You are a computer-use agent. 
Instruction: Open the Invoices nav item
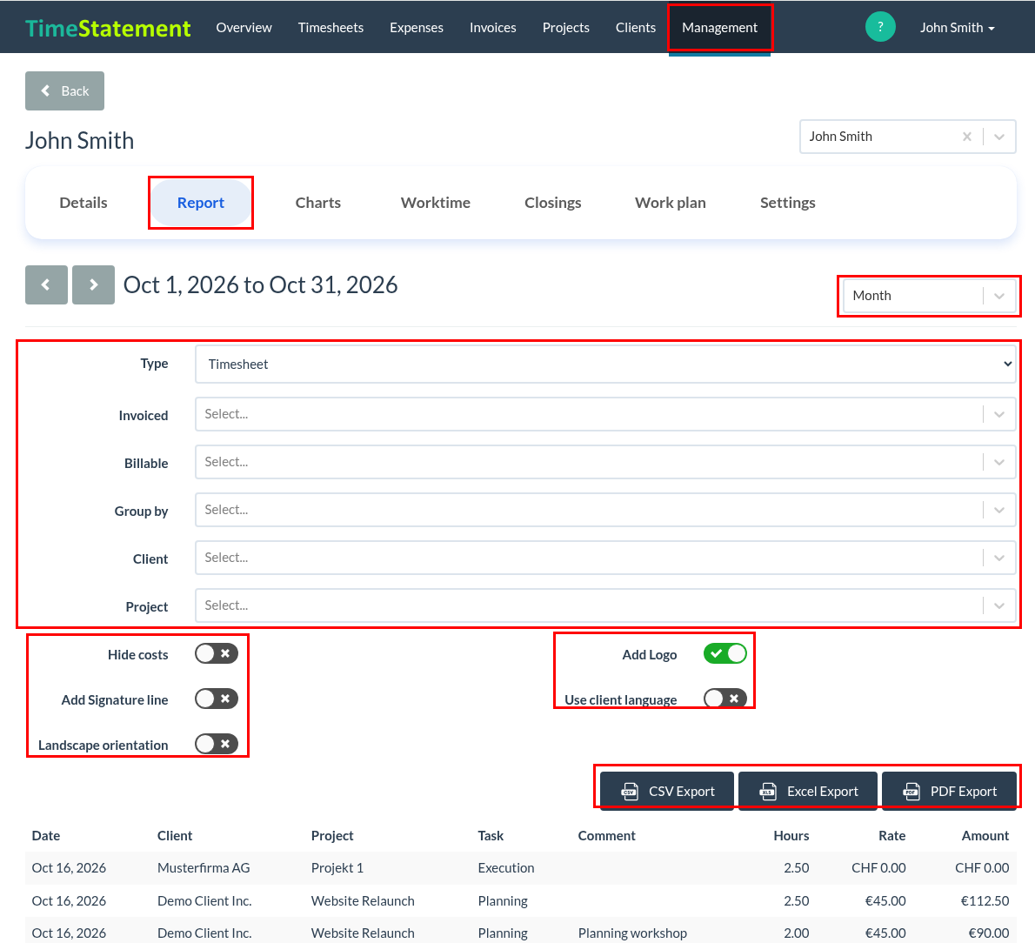tap(493, 28)
